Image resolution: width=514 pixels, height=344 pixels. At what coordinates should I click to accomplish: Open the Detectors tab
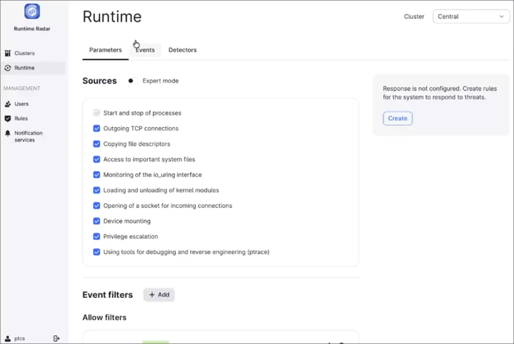pos(182,50)
